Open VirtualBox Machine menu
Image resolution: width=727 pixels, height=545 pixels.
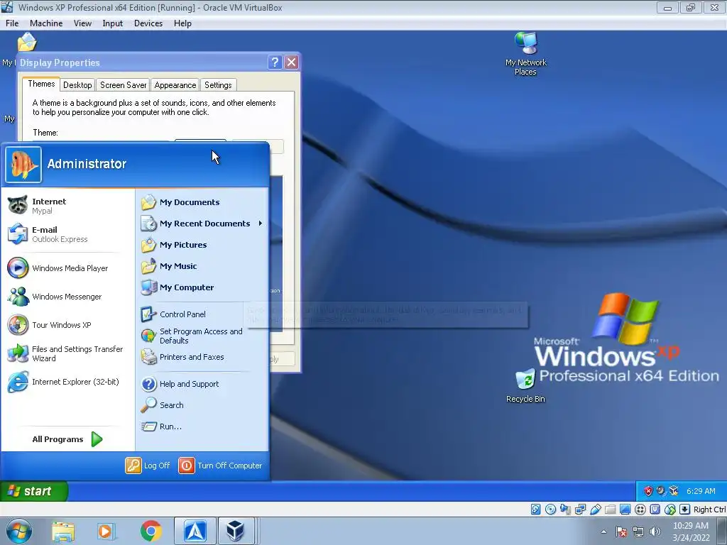(x=46, y=23)
